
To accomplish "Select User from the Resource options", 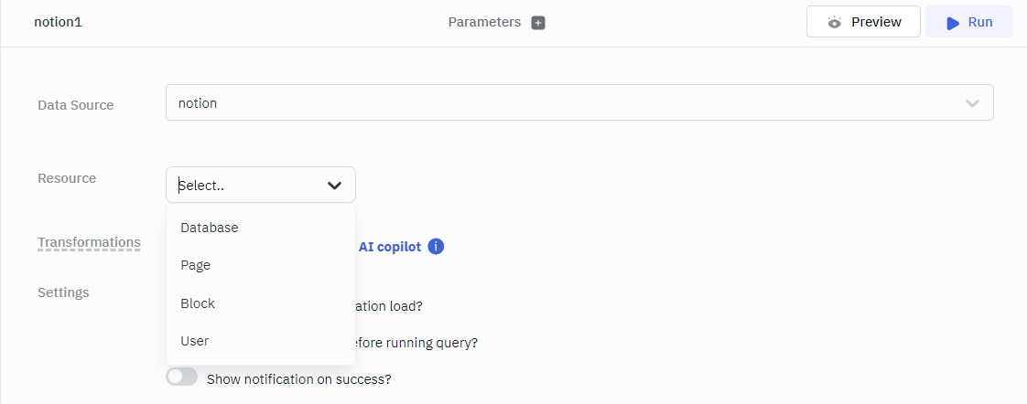I will 195,341.
